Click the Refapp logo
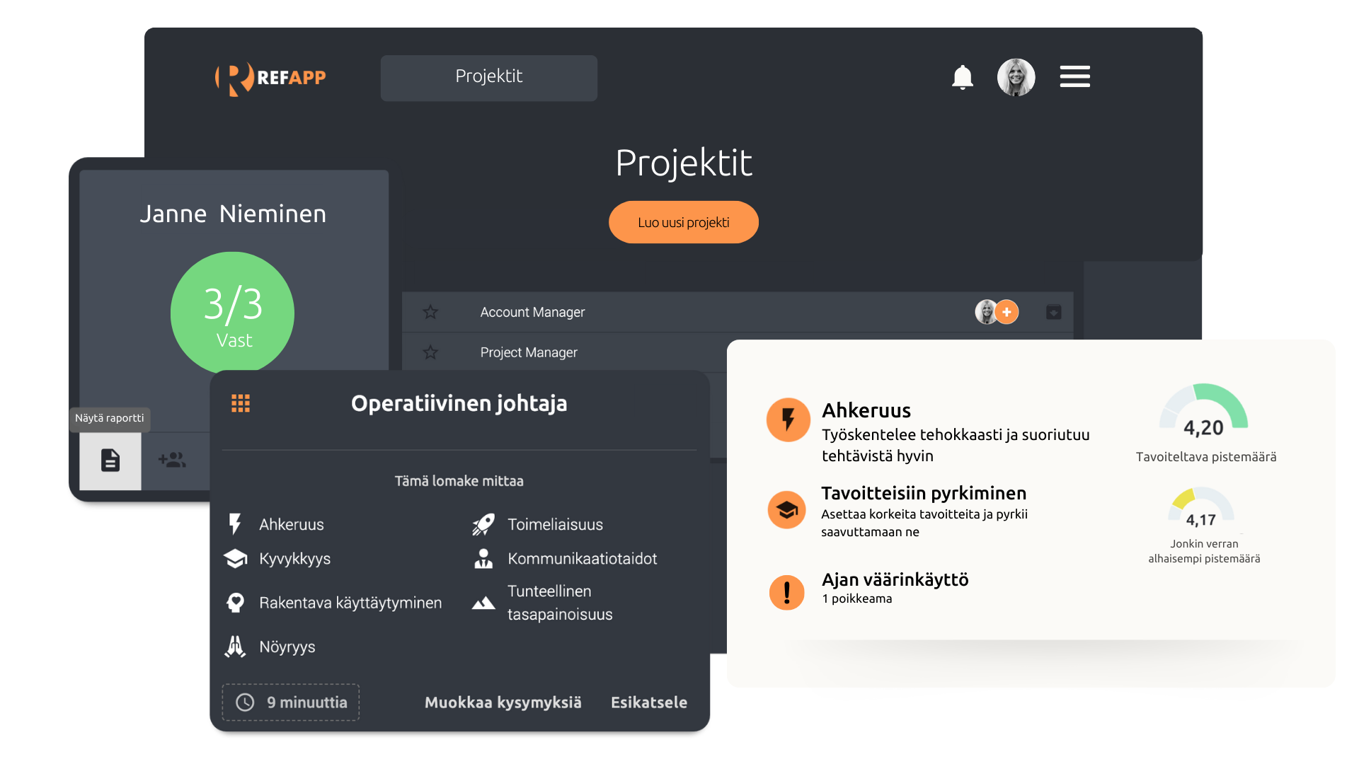The image size is (1359, 764). [270, 78]
